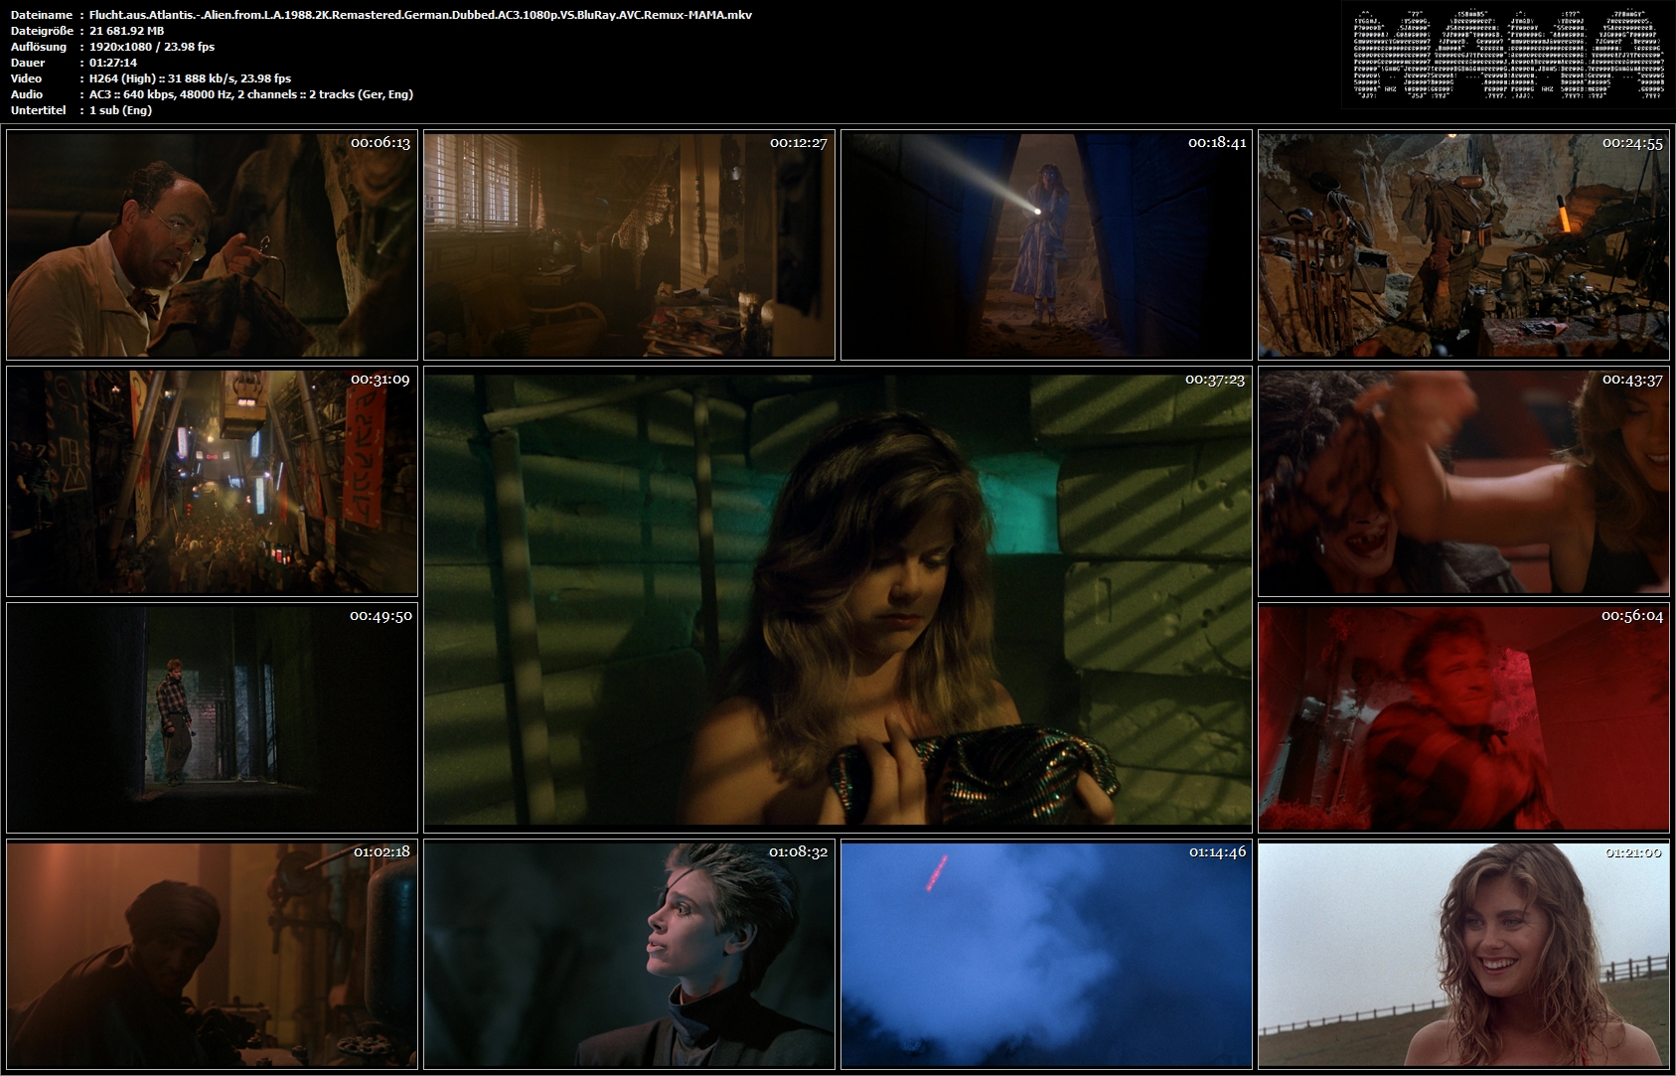Click the duration value 01:27:14
The height and width of the screenshot is (1076, 1676).
(113, 63)
